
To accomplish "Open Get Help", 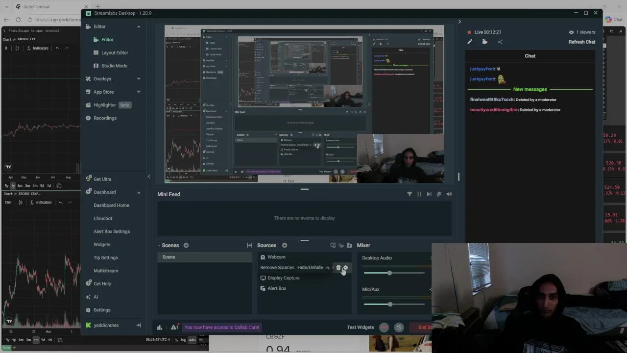I will (x=102, y=284).
